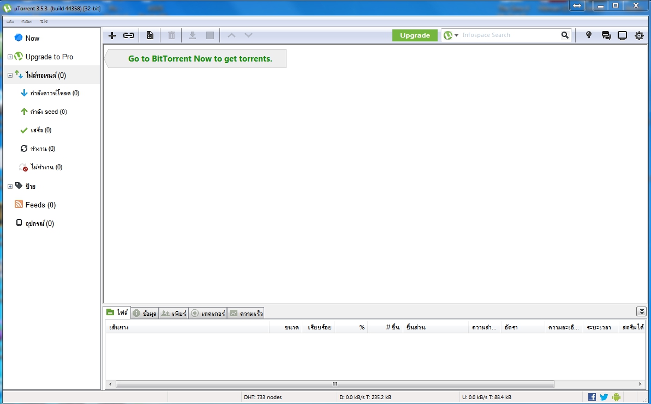Click the search magnifier icon
The image size is (651, 404).
click(565, 35)
